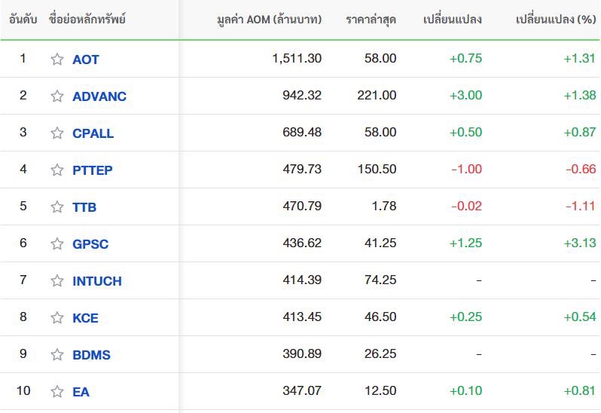Sort by อันดับ column header

[23, 19]
